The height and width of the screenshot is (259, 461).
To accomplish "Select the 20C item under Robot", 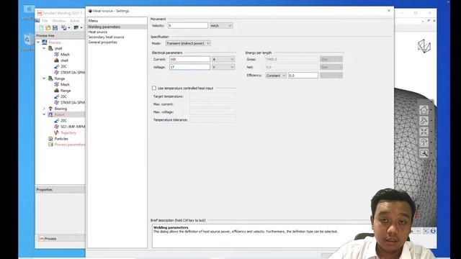I will tap(63, 121).
